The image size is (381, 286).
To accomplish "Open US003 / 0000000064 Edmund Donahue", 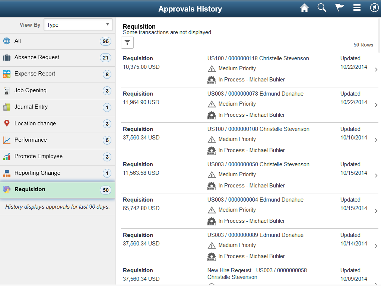I will coord(255,200).
